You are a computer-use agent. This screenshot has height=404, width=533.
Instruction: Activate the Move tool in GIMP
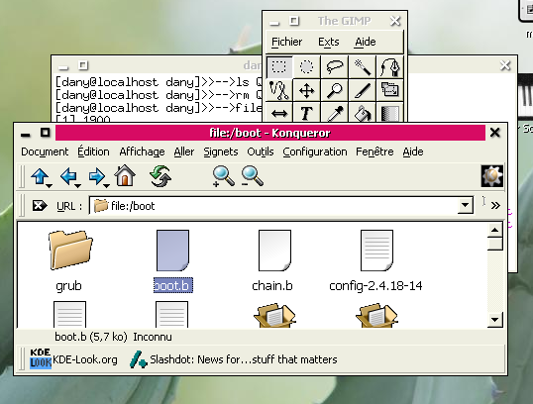(x=306, y=90)
